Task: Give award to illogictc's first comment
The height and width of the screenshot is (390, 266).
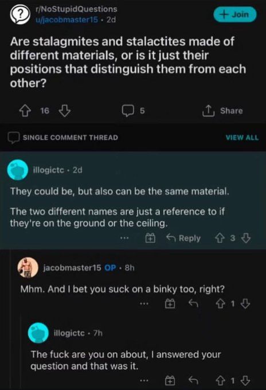Action: point(150,238)
